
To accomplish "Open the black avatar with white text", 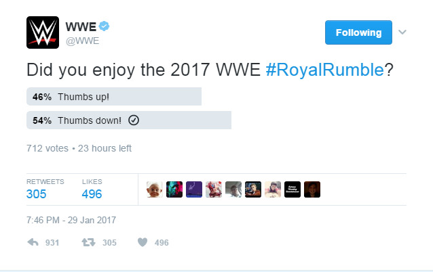I will coord(292,189).
